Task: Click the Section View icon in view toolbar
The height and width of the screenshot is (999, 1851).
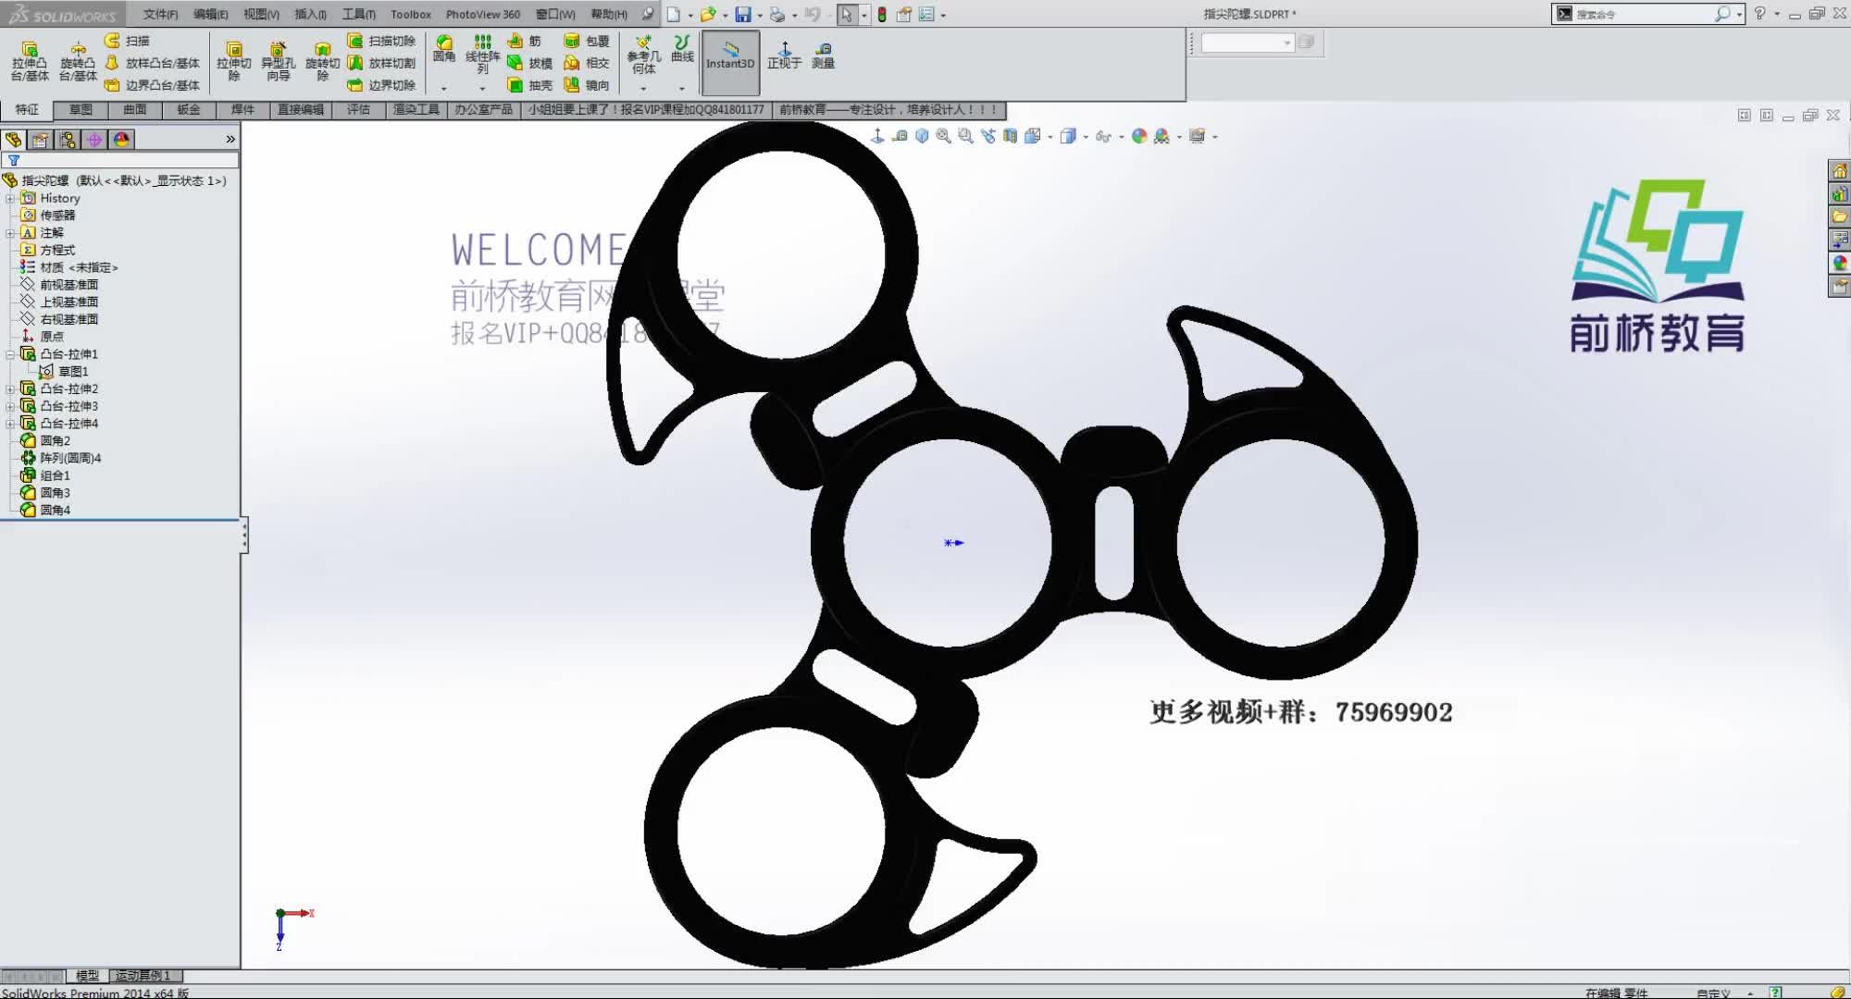Action: tap(1010, 136)
